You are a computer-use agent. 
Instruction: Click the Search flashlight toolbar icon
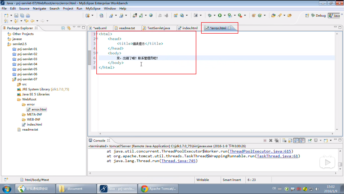[x=279, y=15]
